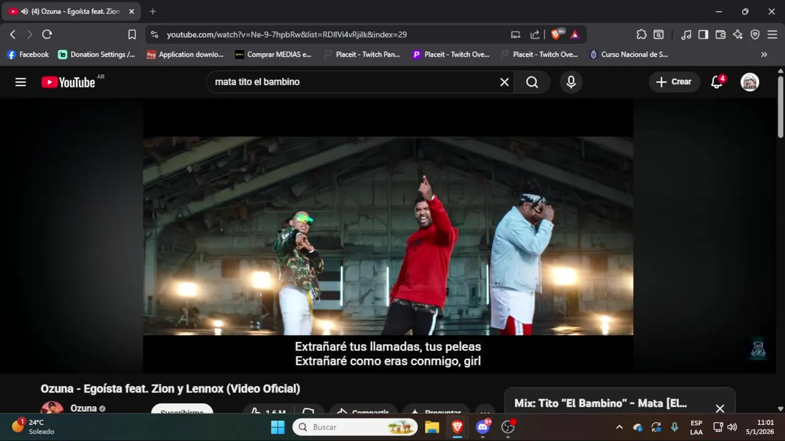Click page vertical scrollbar thumb
The image size is (785, 441).
click(780, 107)
